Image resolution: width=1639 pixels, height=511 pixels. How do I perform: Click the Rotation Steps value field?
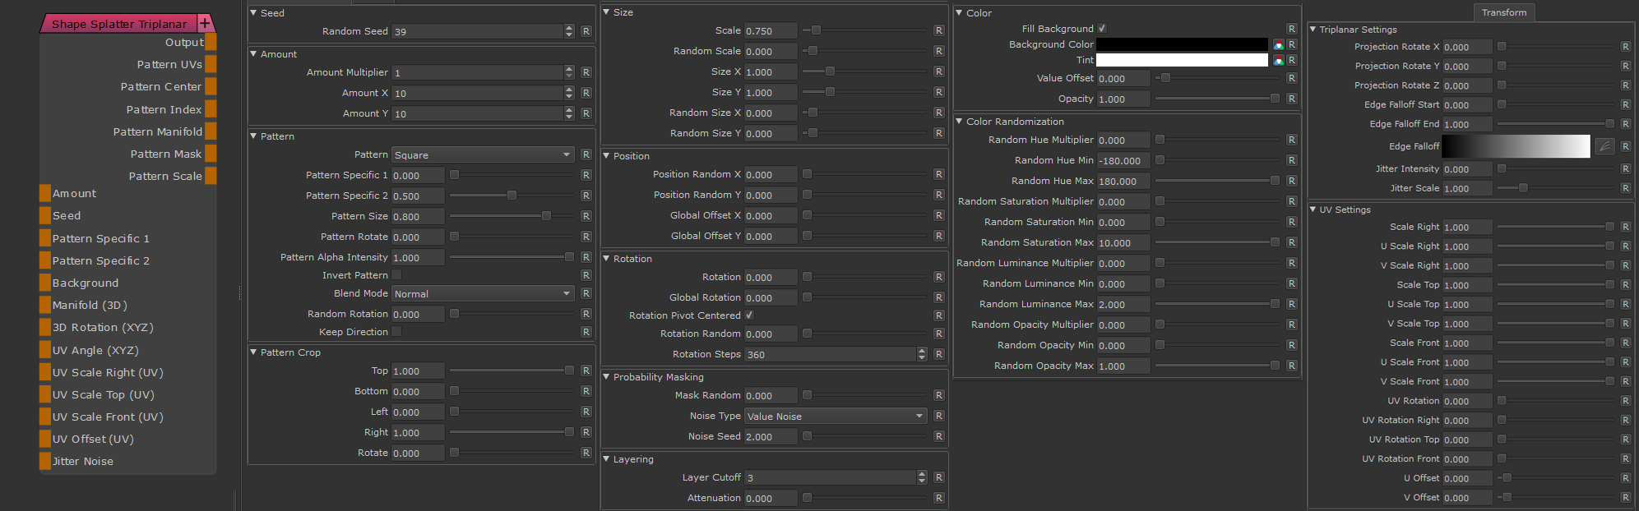pos(829,354)
